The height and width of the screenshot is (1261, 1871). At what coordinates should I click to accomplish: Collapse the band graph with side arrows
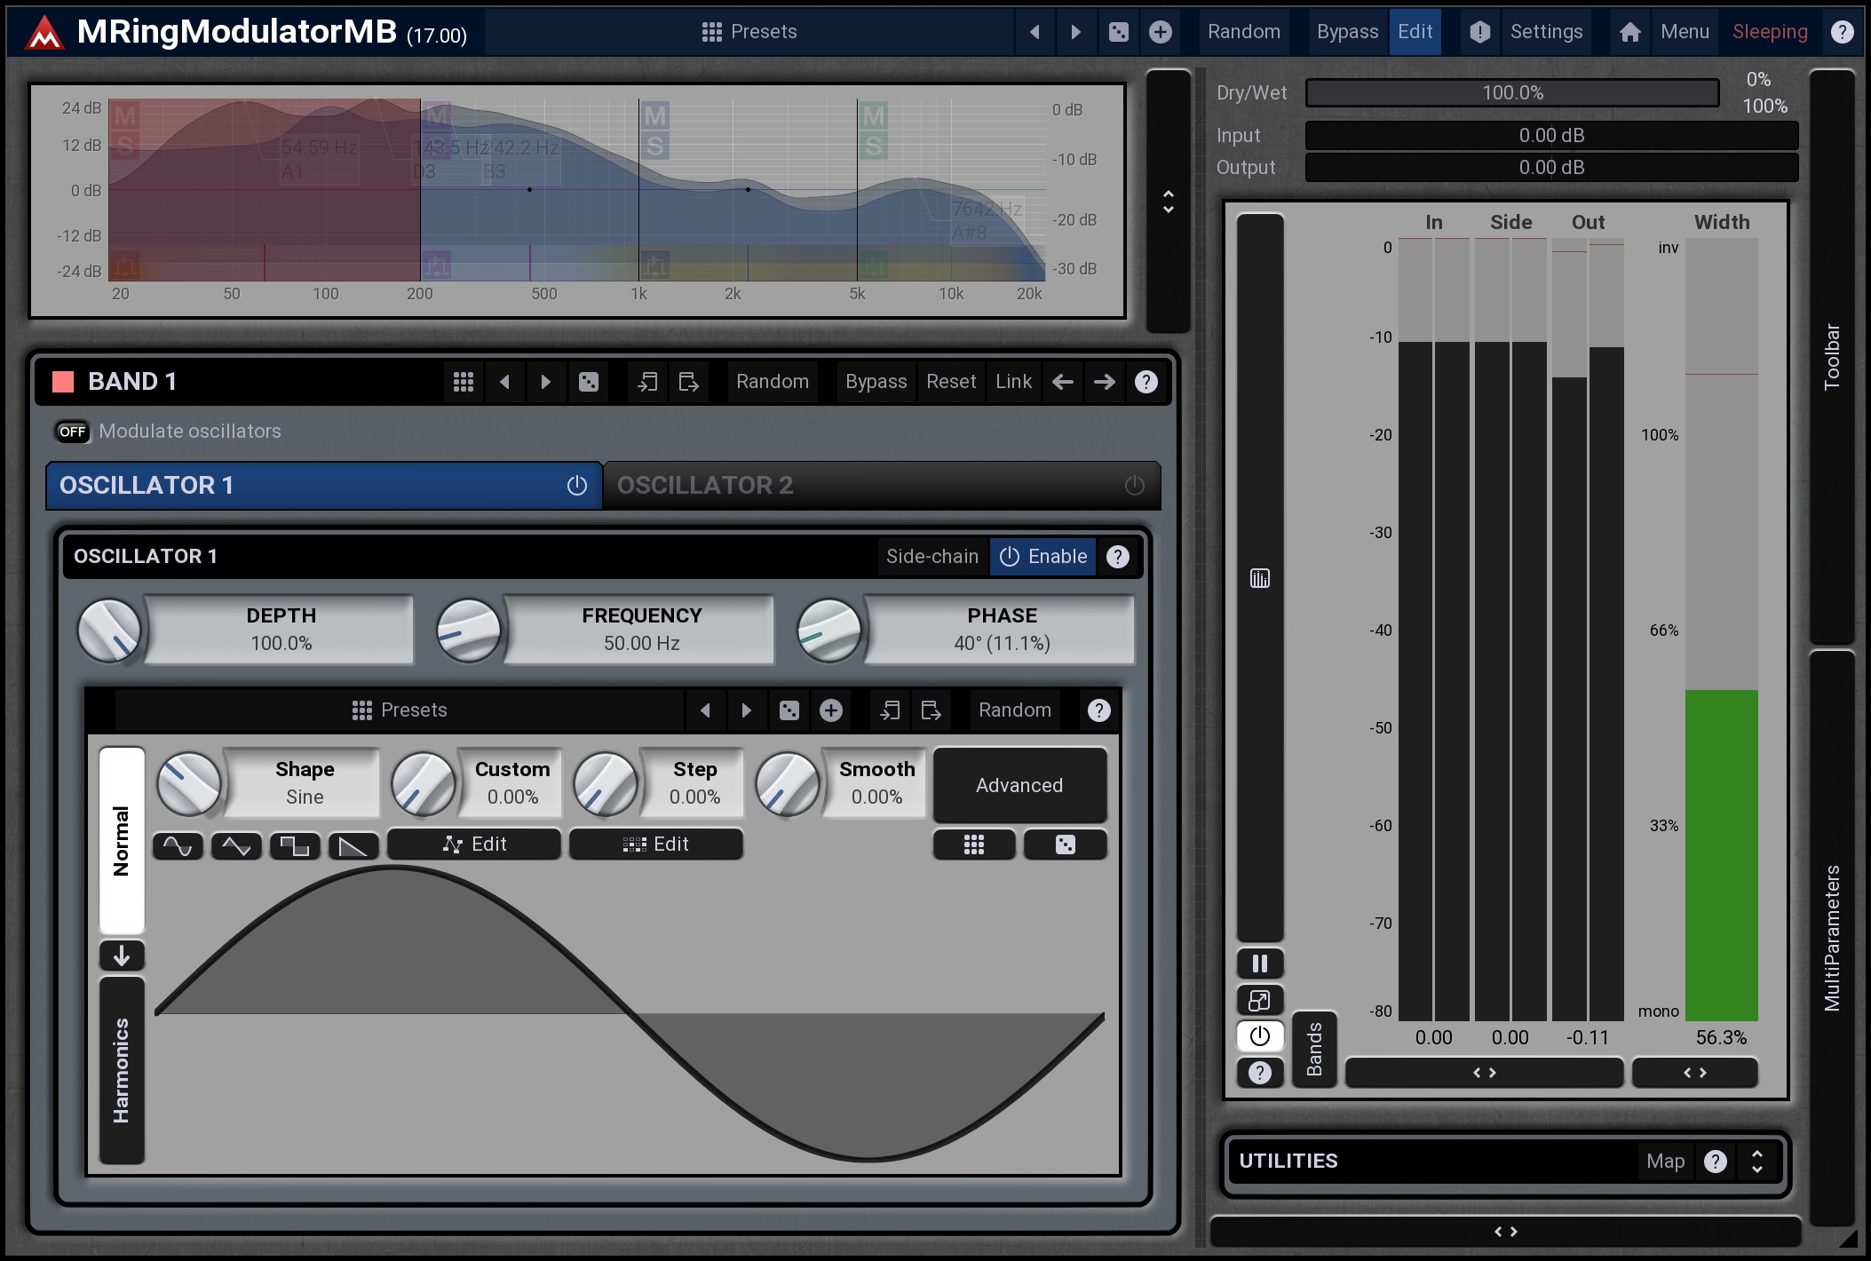tap(1169, 202)
